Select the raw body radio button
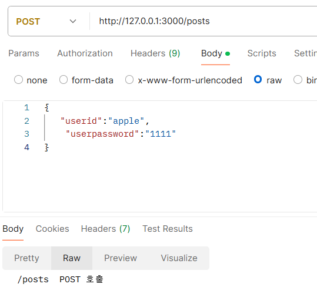 coord(258,79)
